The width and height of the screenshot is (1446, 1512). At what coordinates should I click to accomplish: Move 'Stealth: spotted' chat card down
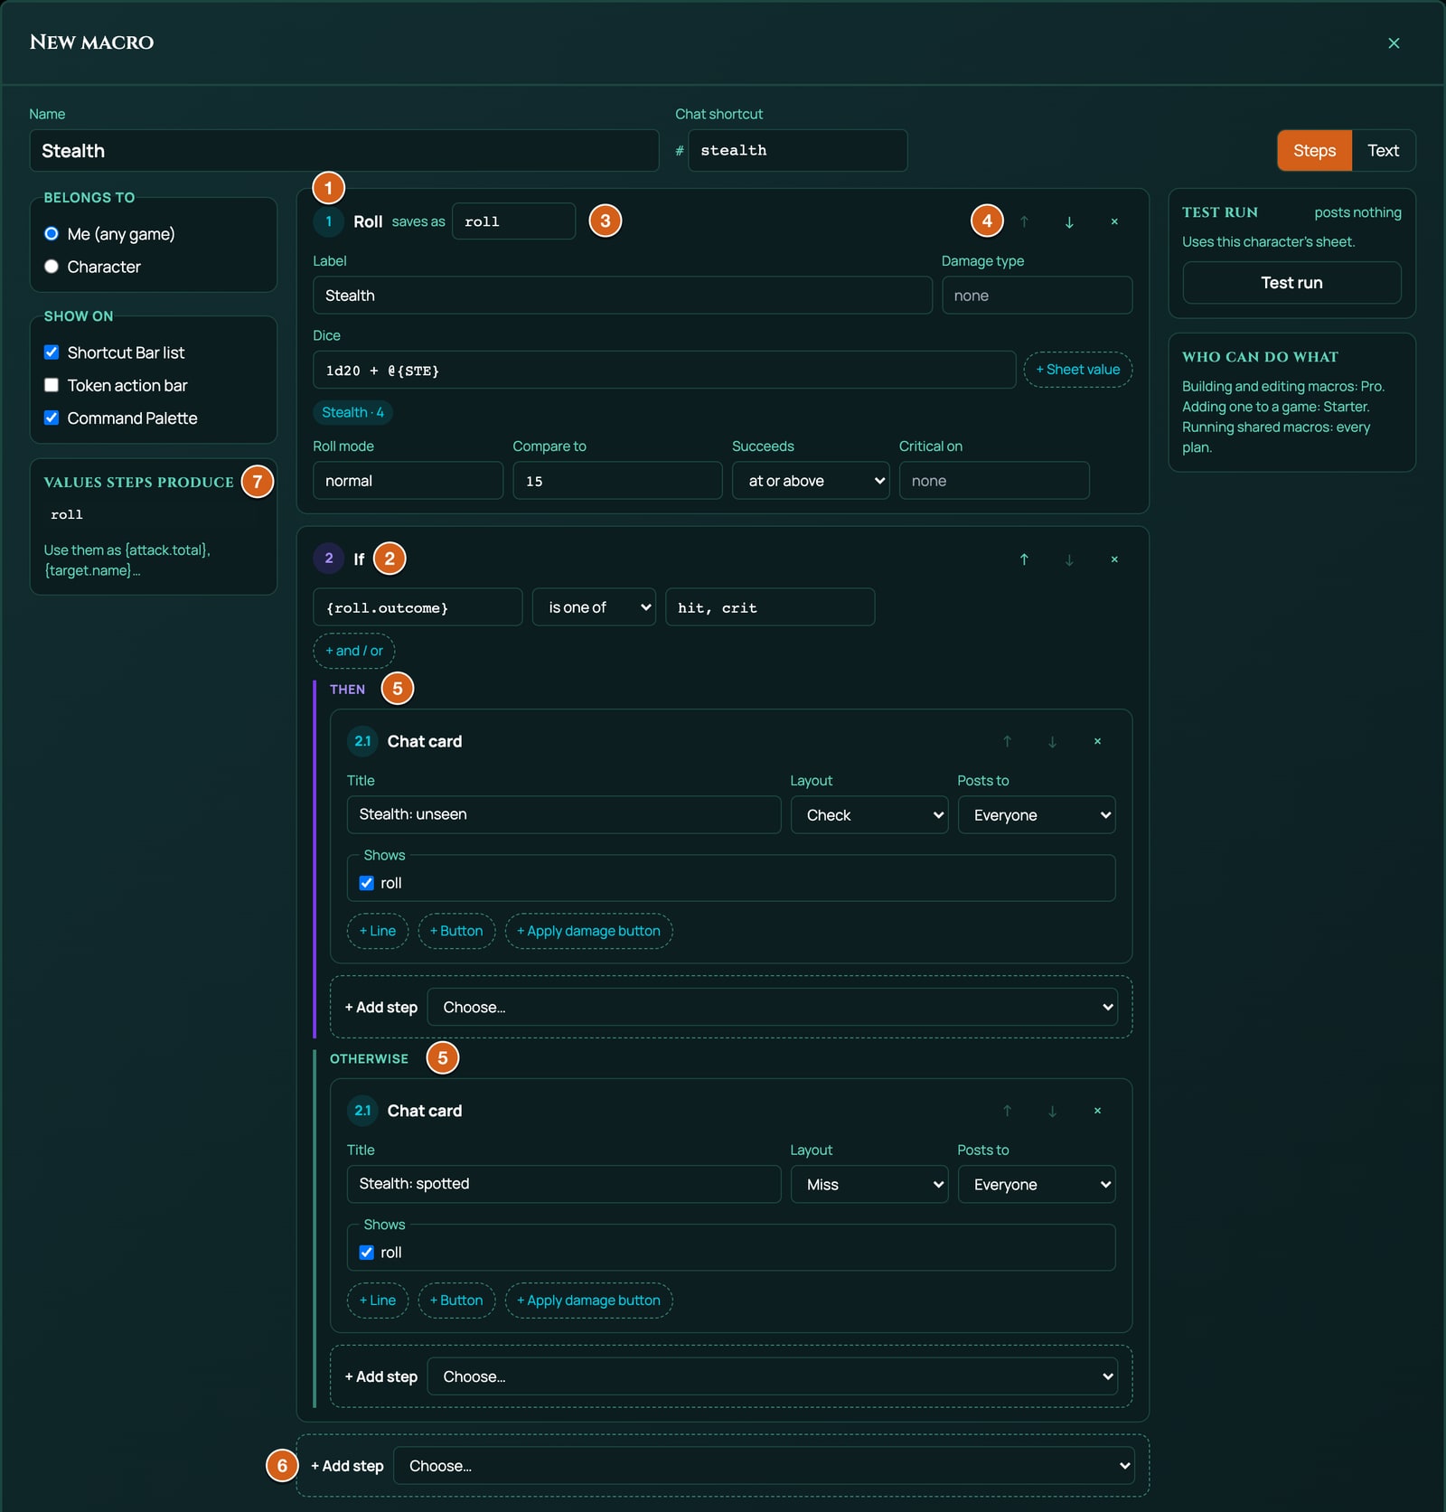tap(1052, 1111)
